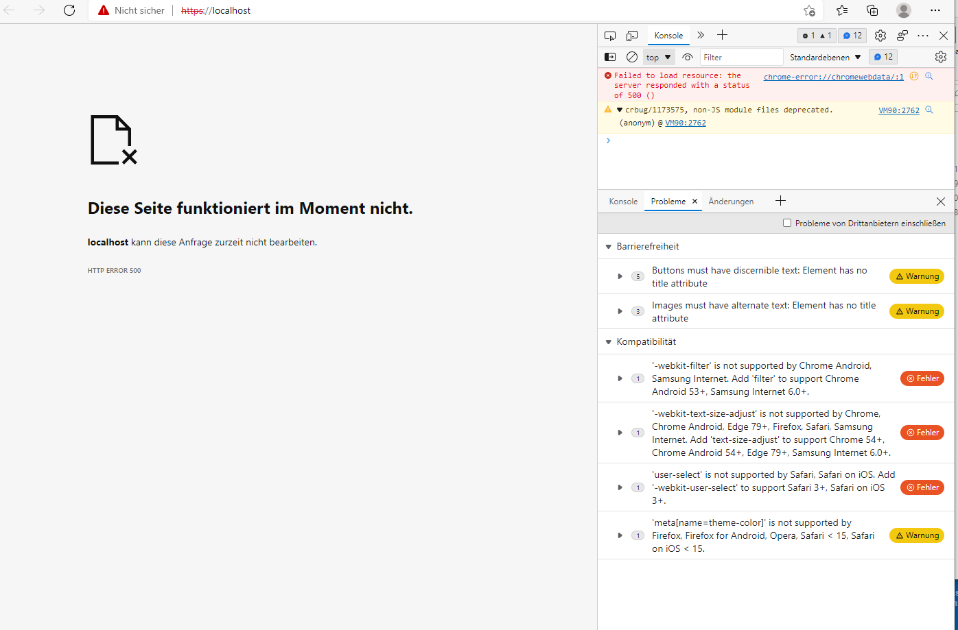The width and height of the screenshot is (958, 630).
Task: Add a tool tab in the top bar
Action: (722, 36)
